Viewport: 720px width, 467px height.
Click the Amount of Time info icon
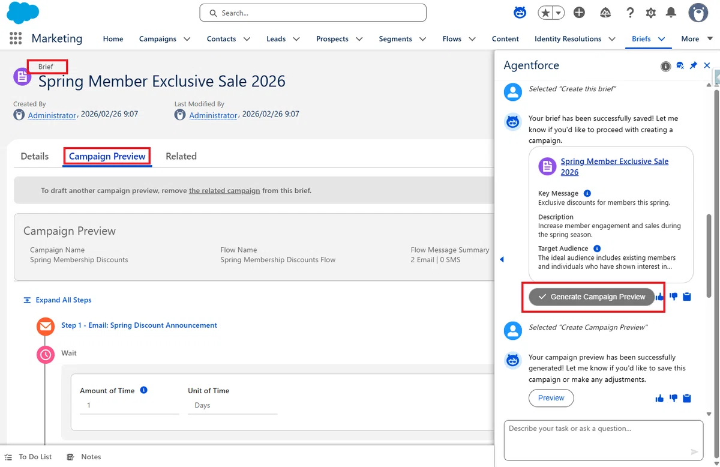pos(144,390)
